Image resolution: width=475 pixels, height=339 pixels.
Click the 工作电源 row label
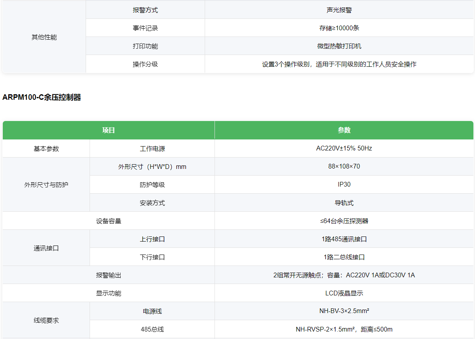(152, 148)
